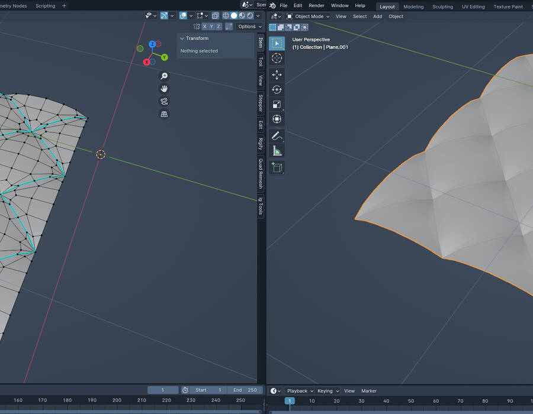Click the End frame field

[x=245, y=390]
